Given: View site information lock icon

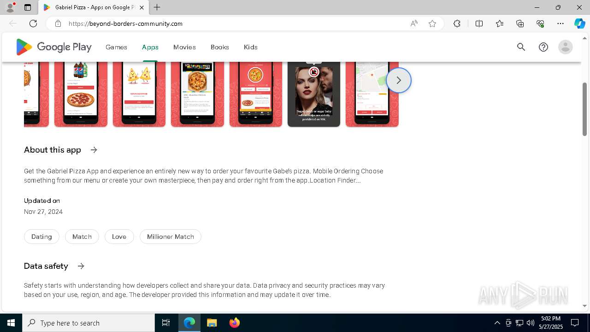Looking at the screenshot, I should coord(58,24).
